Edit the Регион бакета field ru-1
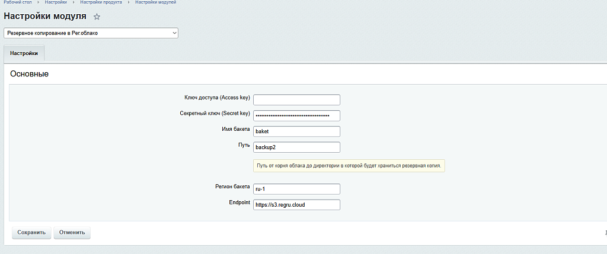The height and width of the screenshot is (254, 607). (296, 189)
